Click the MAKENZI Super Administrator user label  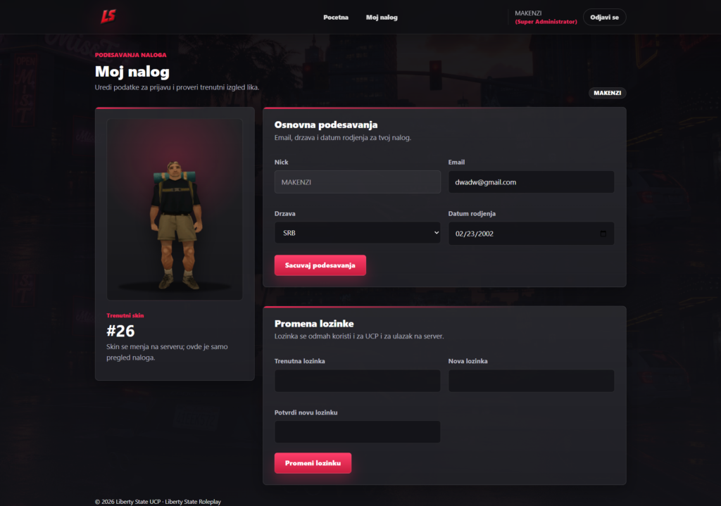point(546,18)
